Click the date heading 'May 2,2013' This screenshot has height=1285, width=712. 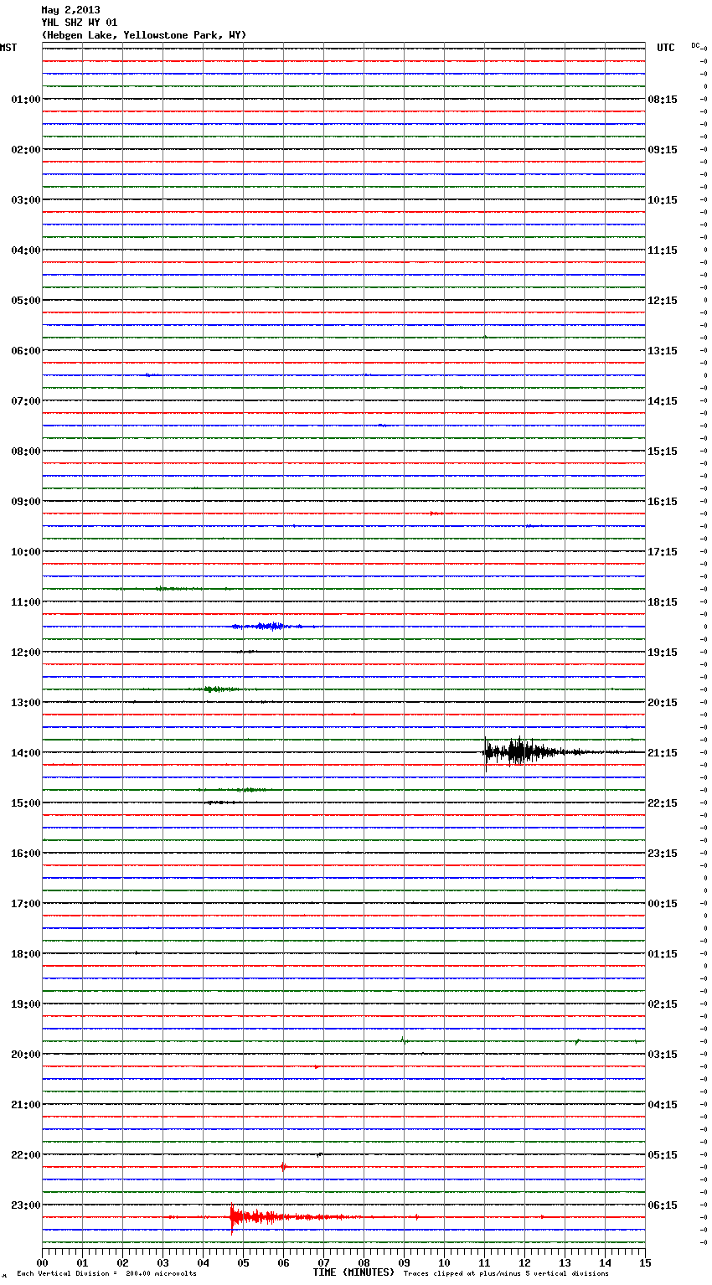70,10
